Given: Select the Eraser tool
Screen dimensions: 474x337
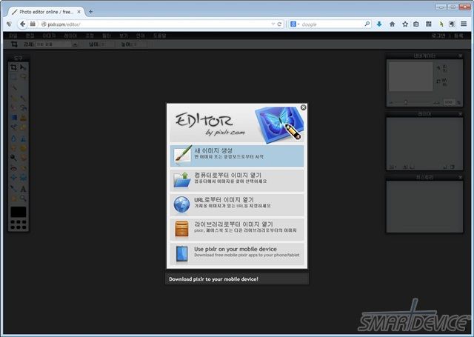Looking at the screenshot, I should [13, 107].
